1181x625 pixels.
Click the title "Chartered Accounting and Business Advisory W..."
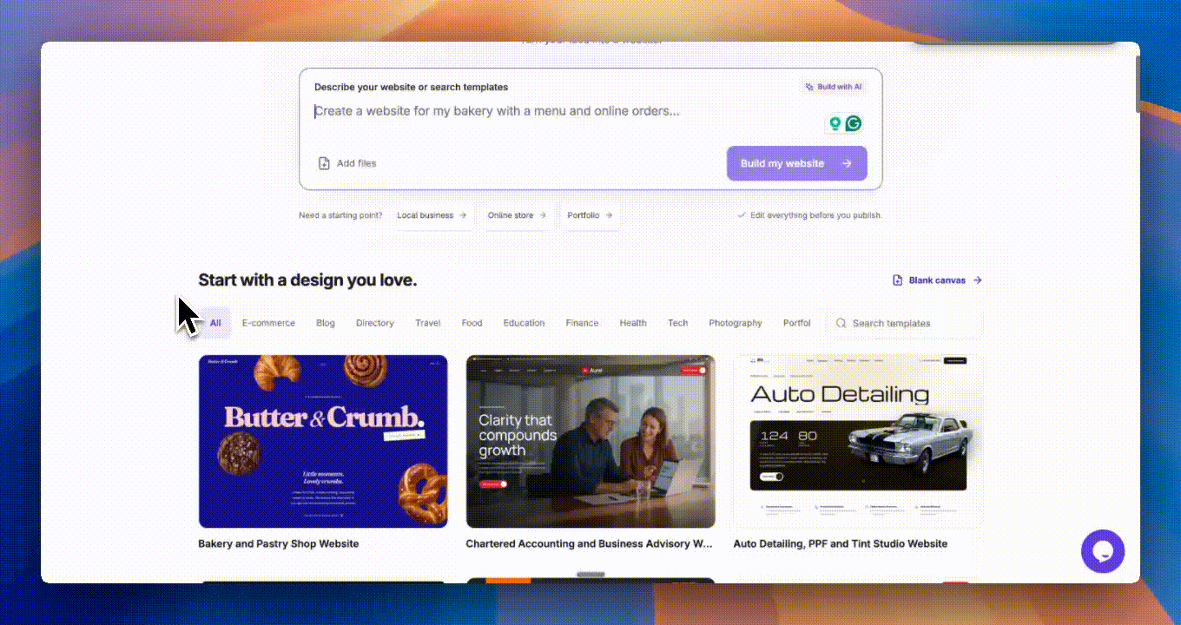589,544
